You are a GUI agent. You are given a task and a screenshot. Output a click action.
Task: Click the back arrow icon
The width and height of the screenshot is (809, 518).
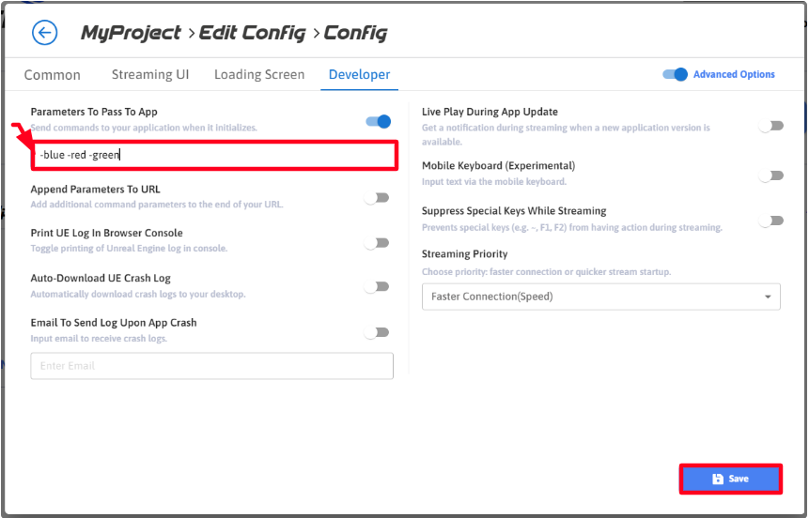tap(44, 33)
